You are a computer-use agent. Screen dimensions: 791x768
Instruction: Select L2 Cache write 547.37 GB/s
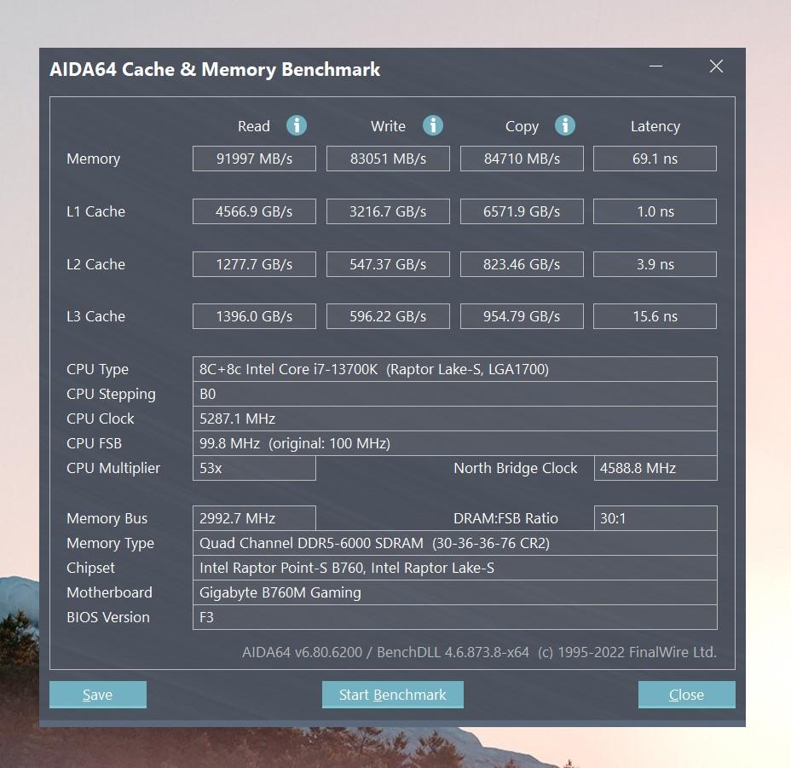click(x=388, y=264)
